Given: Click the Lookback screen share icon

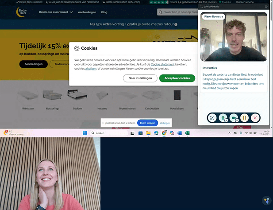Looking at the screenshot, I should pyautogui.click(x=212, y=118).
